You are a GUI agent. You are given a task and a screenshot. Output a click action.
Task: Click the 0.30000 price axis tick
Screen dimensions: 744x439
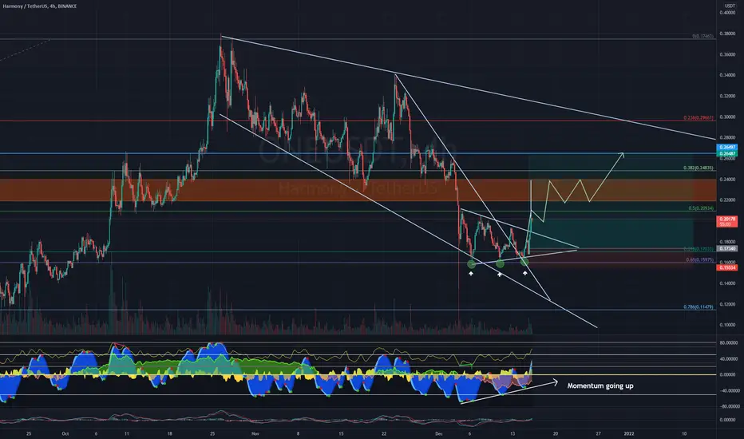coord(727,117)
